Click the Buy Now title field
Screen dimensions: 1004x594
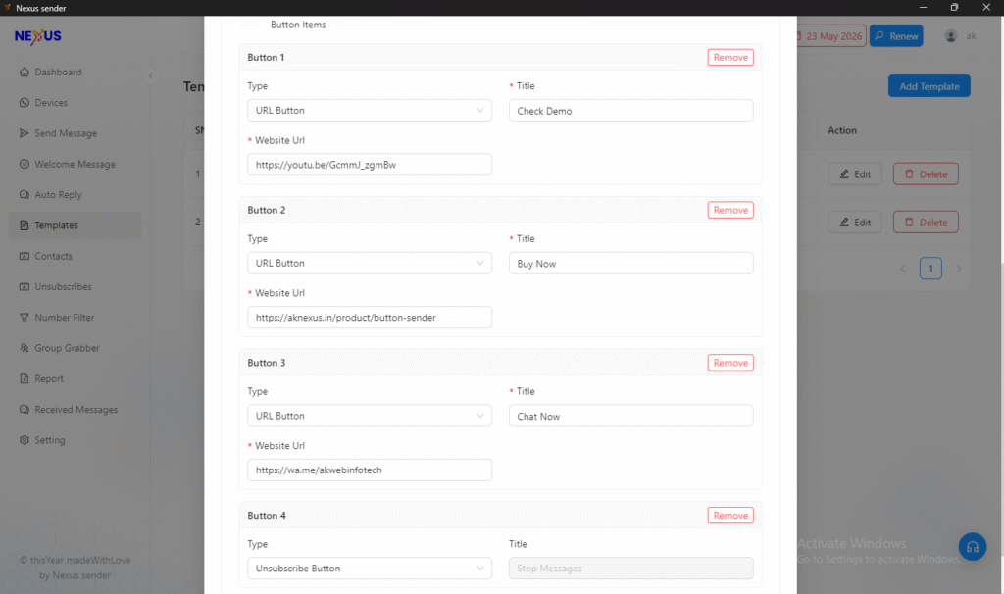(x=630, y=263)
